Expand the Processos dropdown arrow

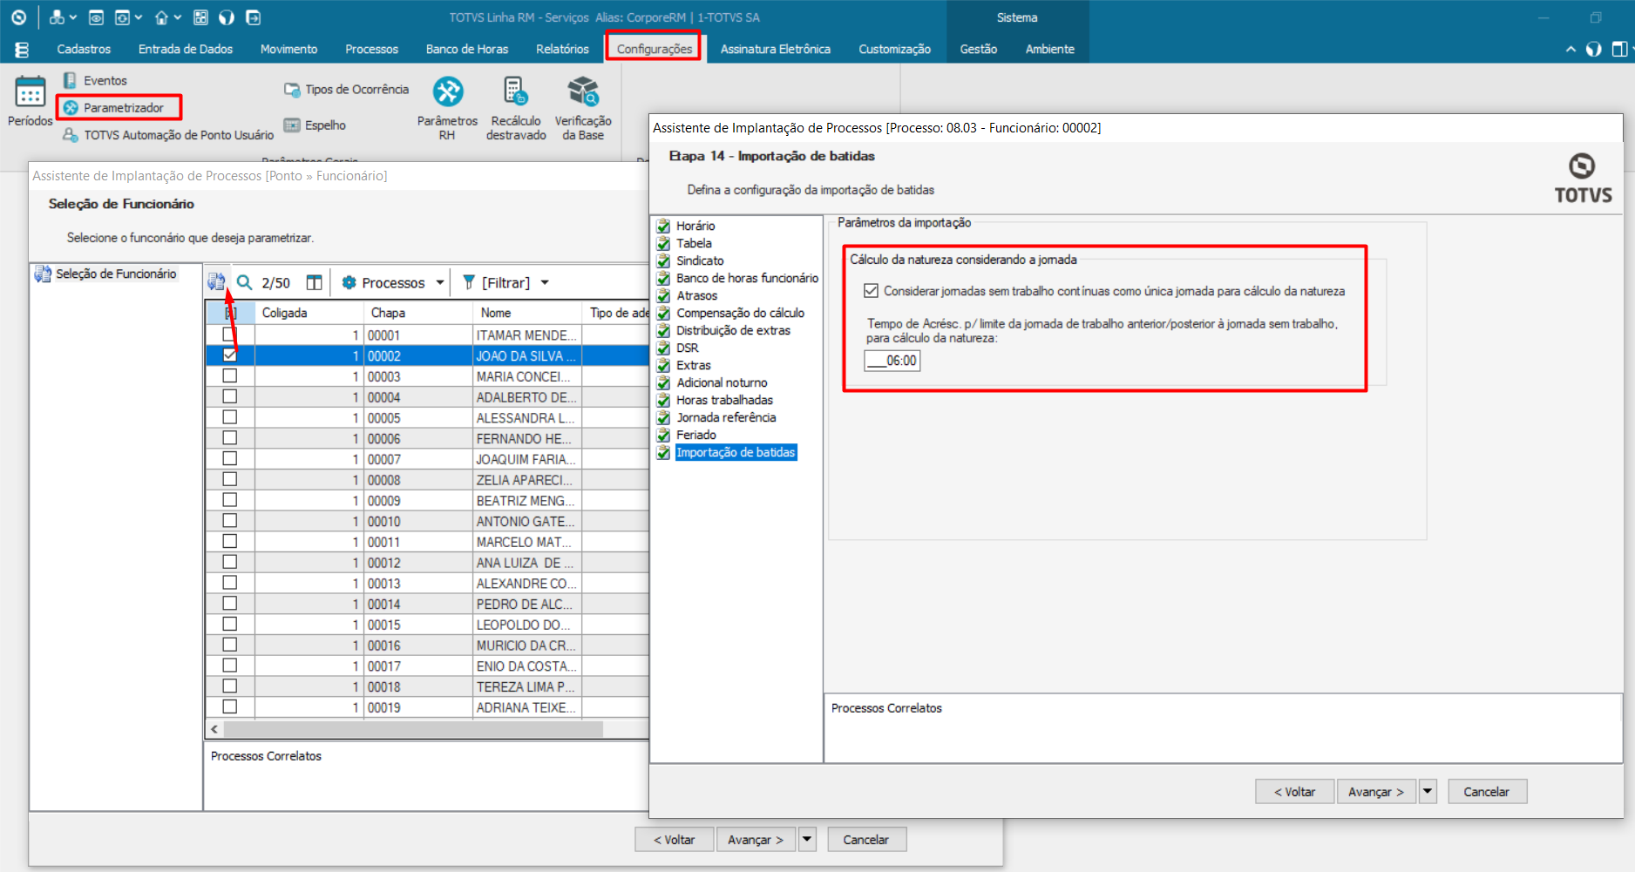pyautogui.click(x=440, y=282)
